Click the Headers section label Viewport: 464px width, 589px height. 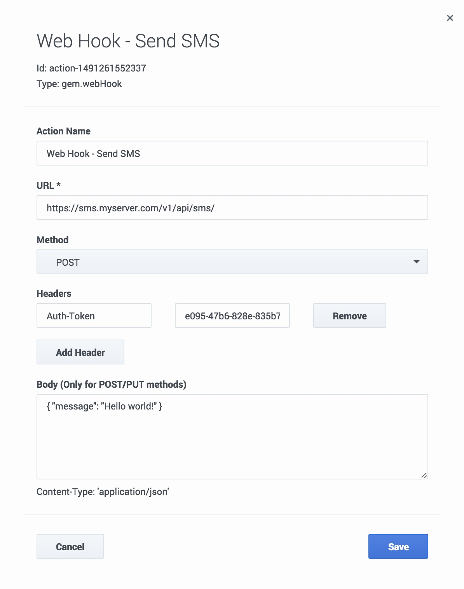click(x=54, y=294)
